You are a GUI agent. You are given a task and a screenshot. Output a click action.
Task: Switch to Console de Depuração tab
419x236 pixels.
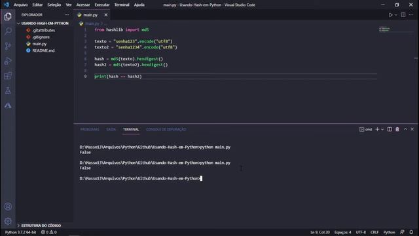(x=166, y=129)
